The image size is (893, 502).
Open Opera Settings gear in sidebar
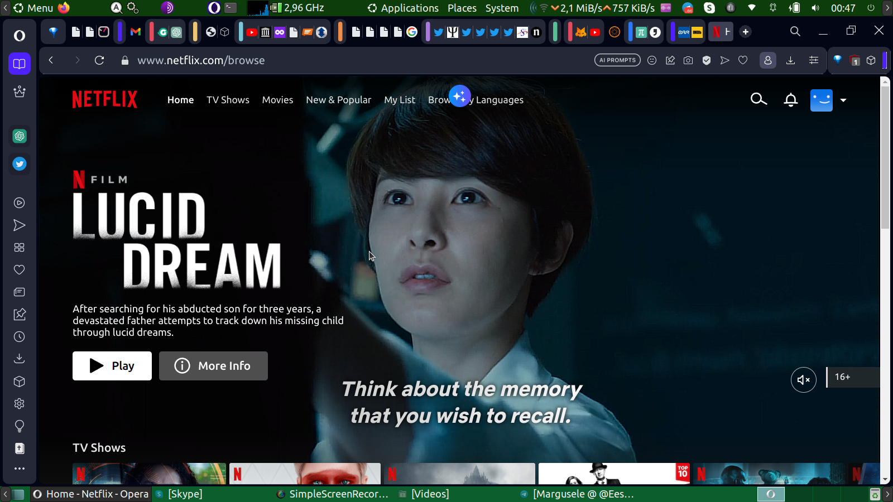point(20,404)
